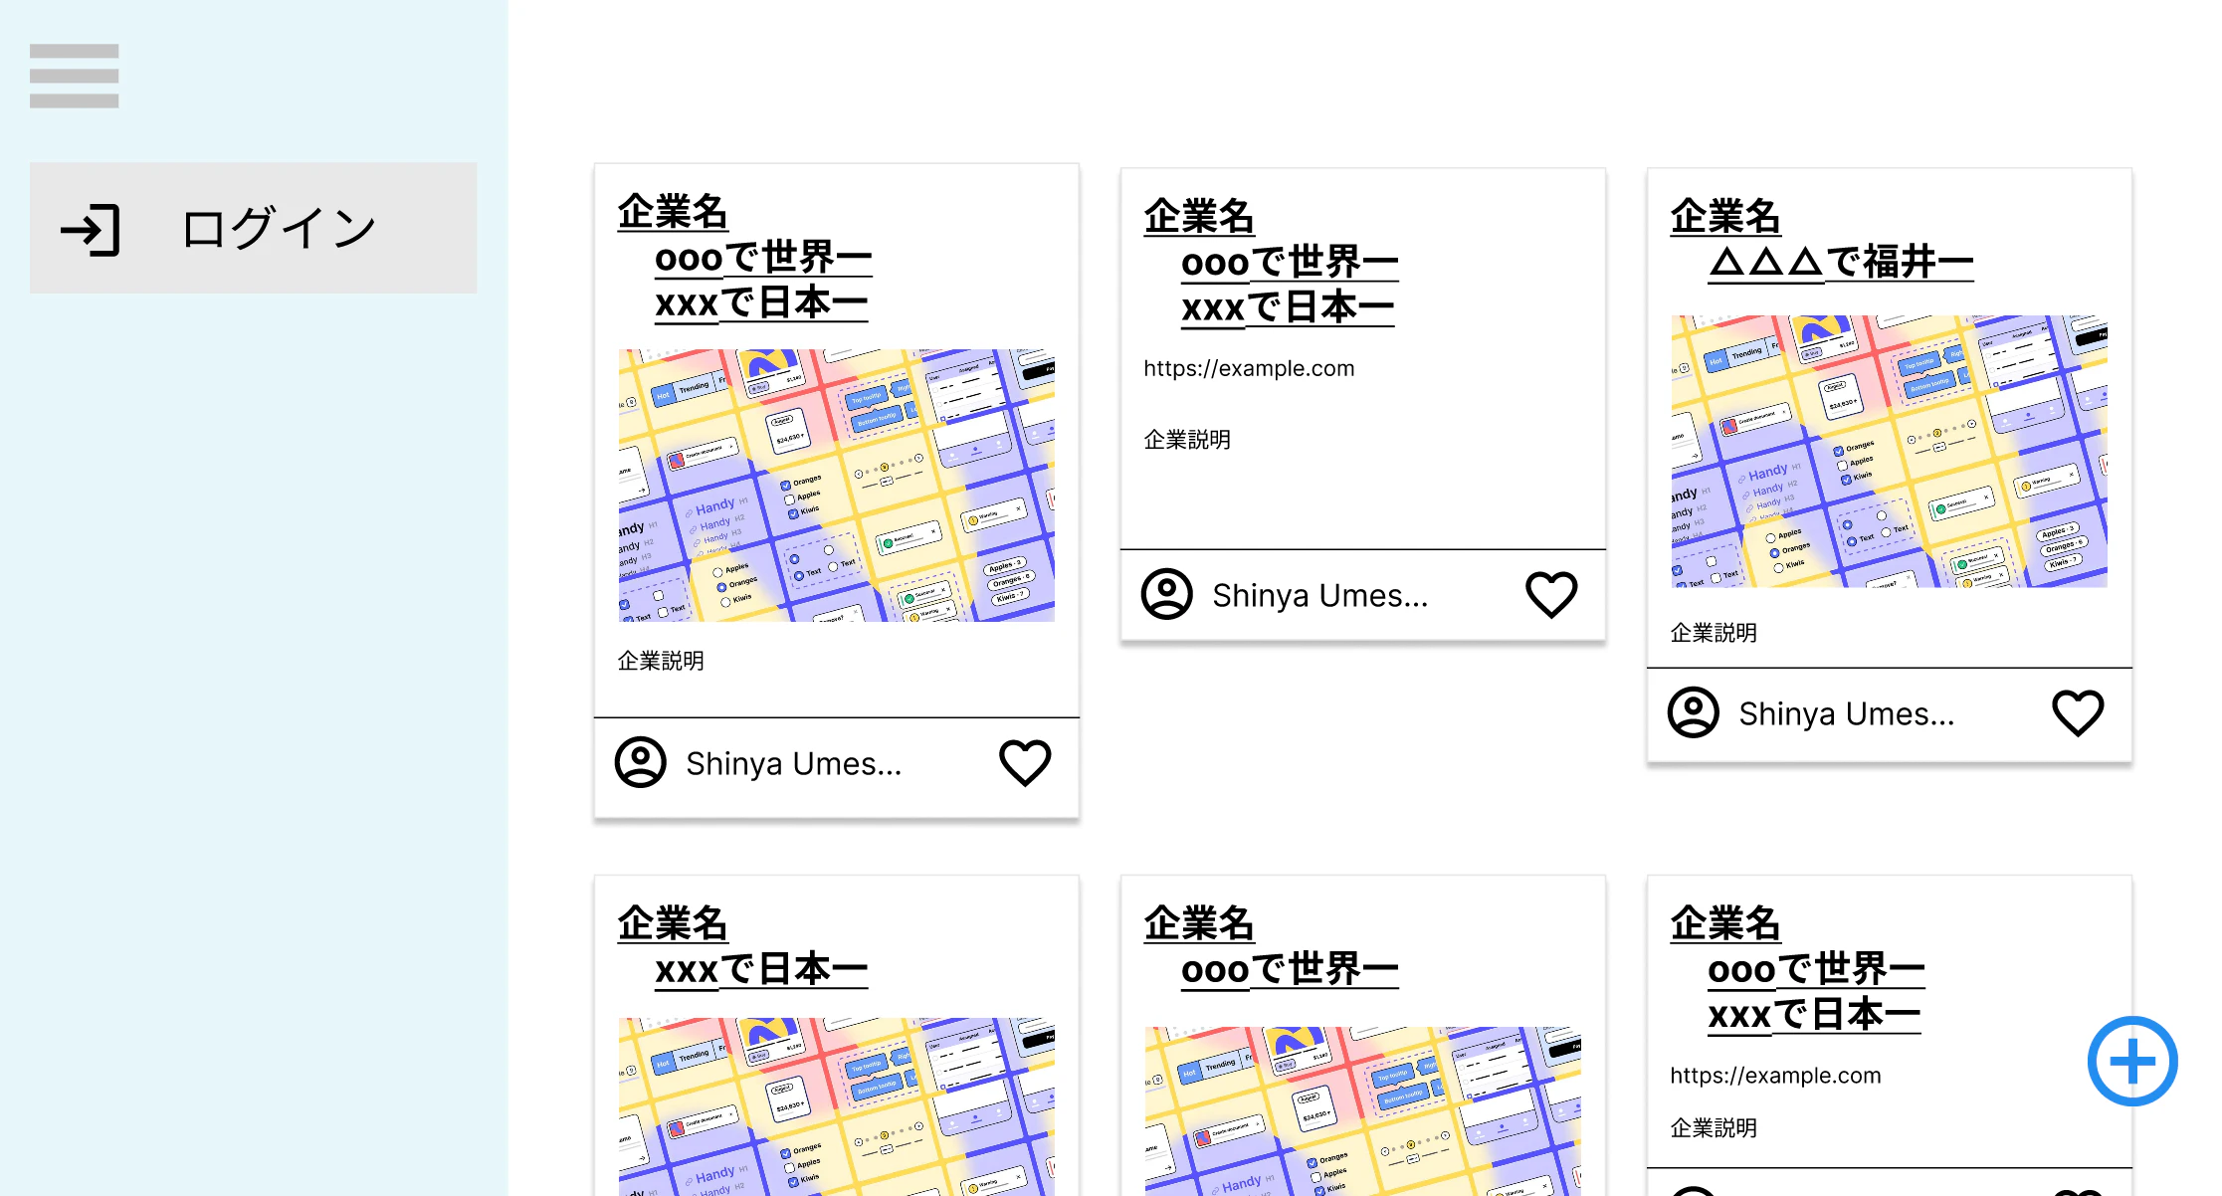Open https://example.com on top-row card
The width and height of the screenshot is (2222, 1196).
[x=1249, y=368]
